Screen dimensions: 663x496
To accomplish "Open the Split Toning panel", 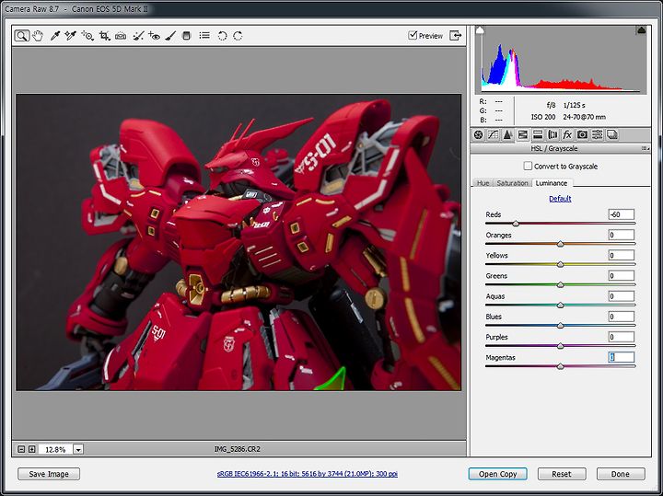I will point(538,134).
